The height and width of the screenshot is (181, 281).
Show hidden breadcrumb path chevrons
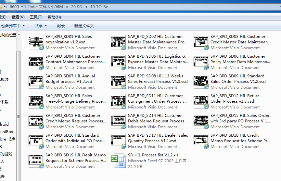point(6,7)
